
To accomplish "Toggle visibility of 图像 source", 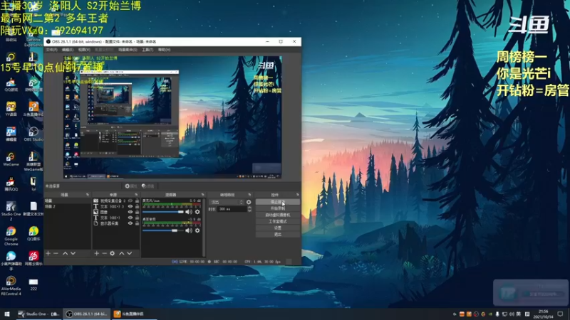I will [130, 212].
